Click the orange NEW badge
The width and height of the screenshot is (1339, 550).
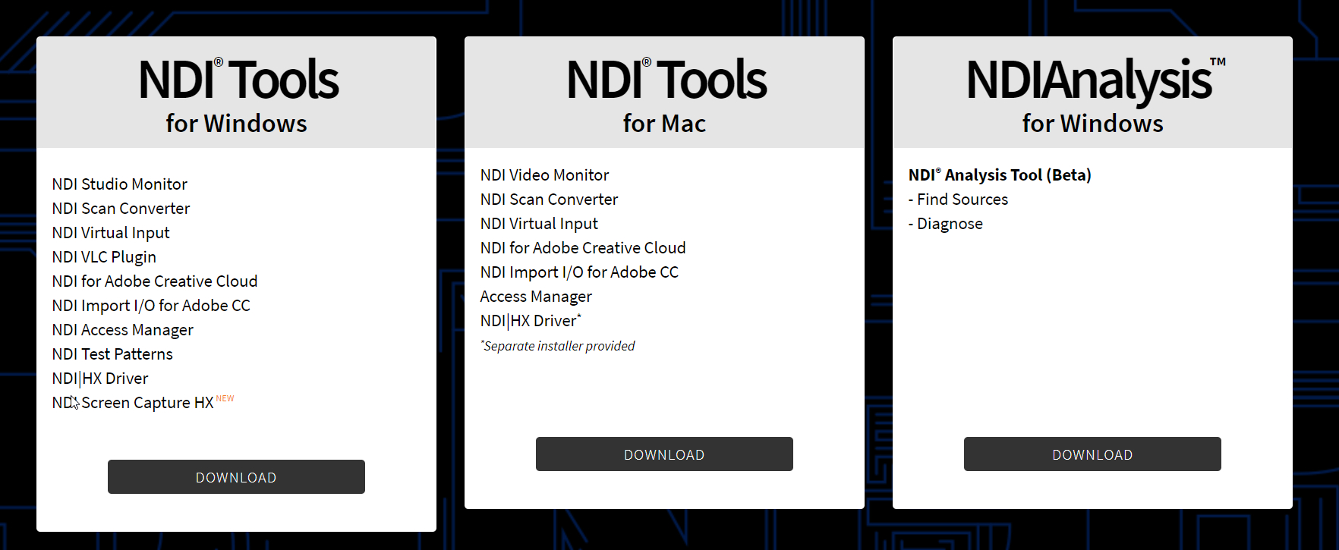tap(225, 398)
